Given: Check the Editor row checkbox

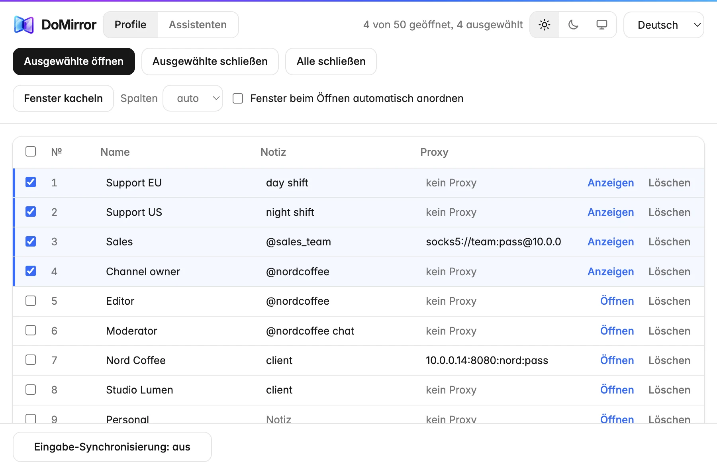Looking at the screenshot, I should pyautogui.click(x=31, y=301).
